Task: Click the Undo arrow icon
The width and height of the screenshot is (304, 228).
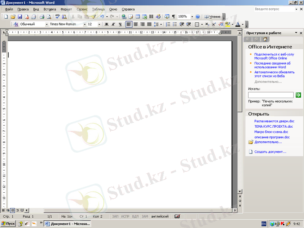Action: click(x=102, y=17)
